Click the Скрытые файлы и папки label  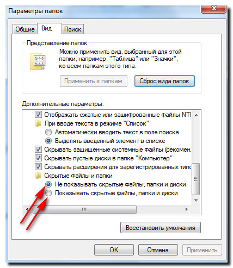click(78, 176)
